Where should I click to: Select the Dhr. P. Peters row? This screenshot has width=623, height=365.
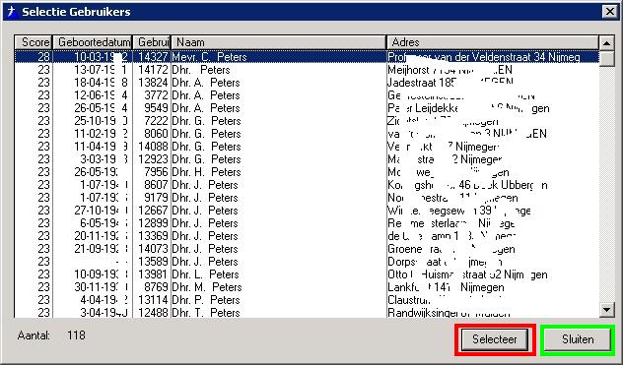pyautogui.click(x=307, y=300)
